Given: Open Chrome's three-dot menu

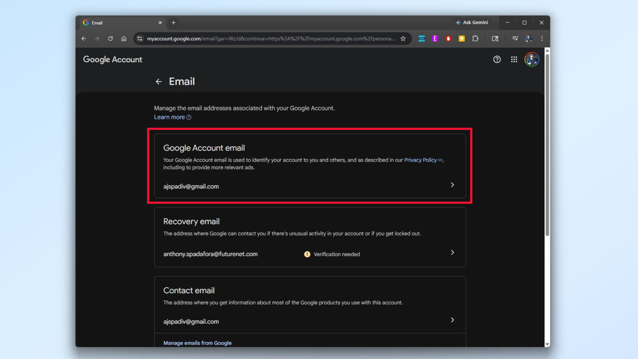Looking at the screenshot, I should (x=541, y=38).
